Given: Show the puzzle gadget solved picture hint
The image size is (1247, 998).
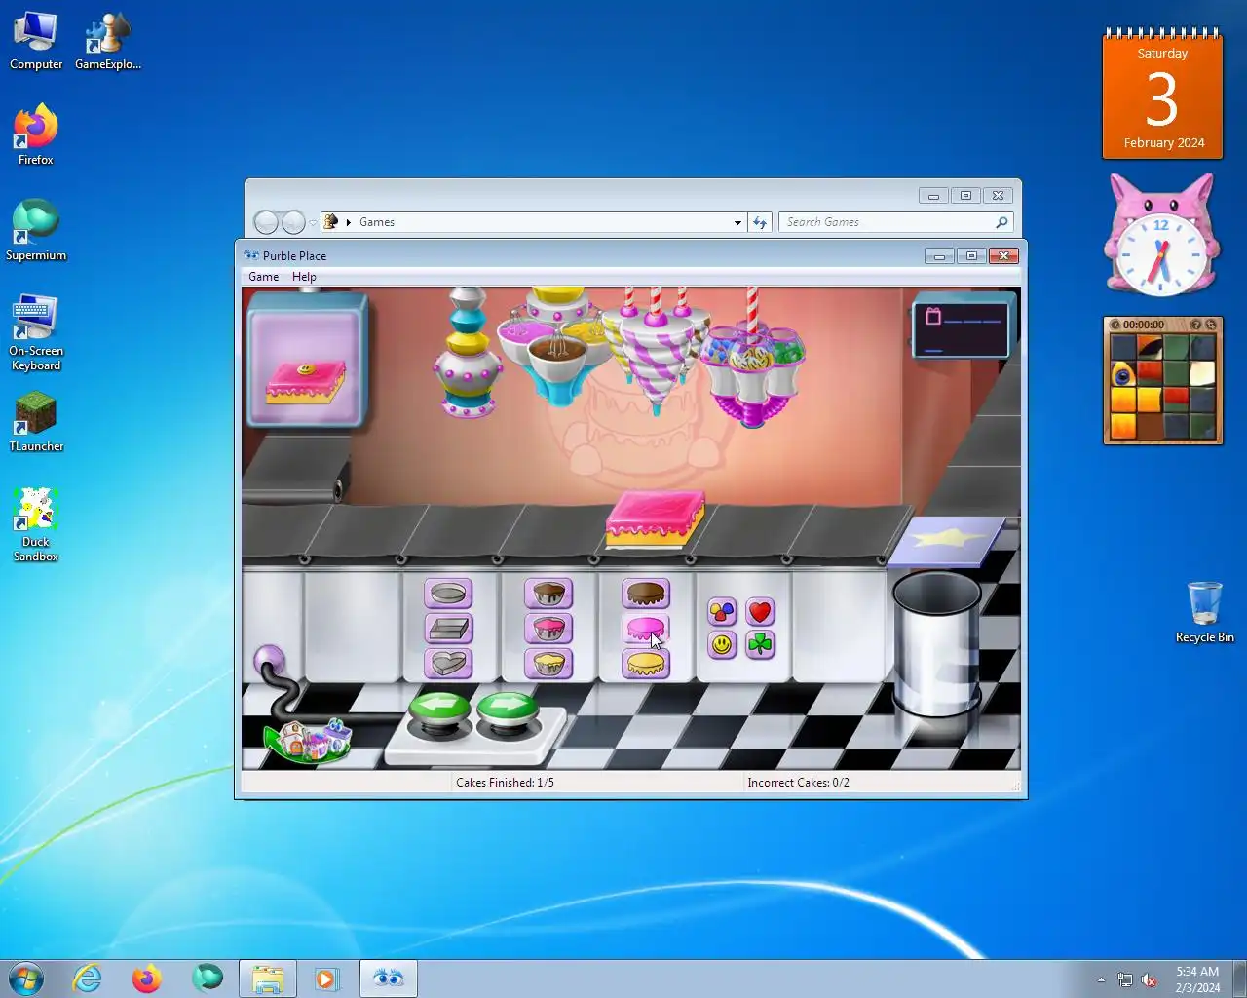Looking at the screenshot, I should pos(1195,325).
